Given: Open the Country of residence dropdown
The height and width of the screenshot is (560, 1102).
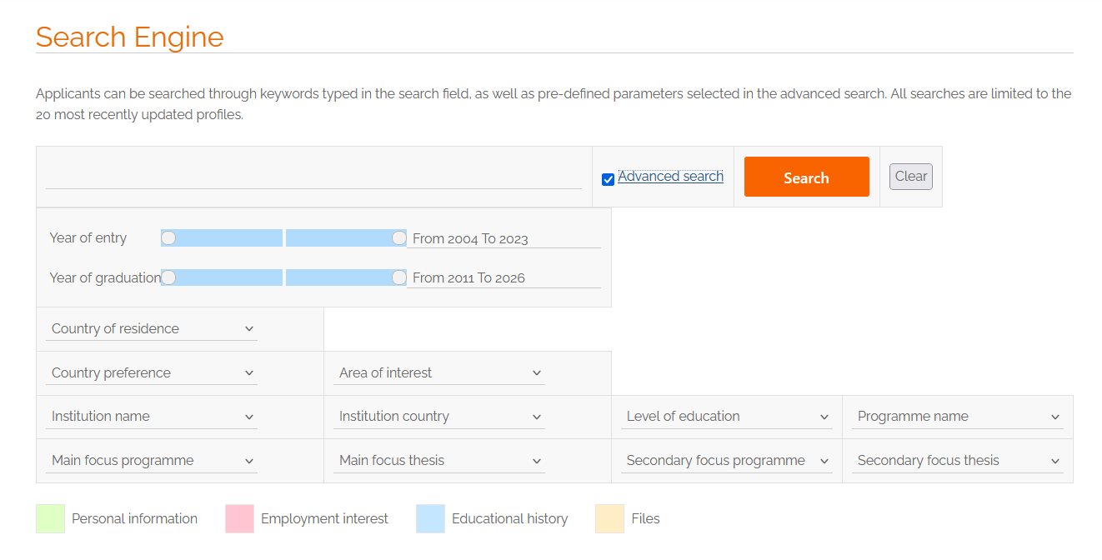Looking at the screenshot, I should click(152, 329).
